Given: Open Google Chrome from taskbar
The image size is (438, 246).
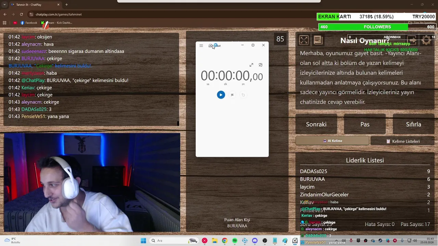Looking at the screenshot, I should [x=224, y=241].
